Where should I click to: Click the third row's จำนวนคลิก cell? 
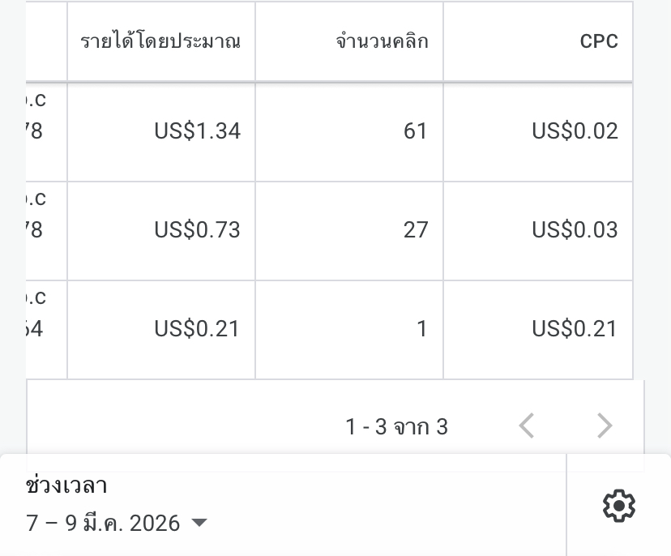pos(421,329)
